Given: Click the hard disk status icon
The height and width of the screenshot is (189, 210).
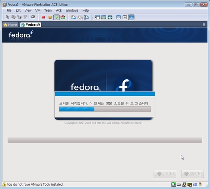Looking at the screenshot, I should coord(179,184).
